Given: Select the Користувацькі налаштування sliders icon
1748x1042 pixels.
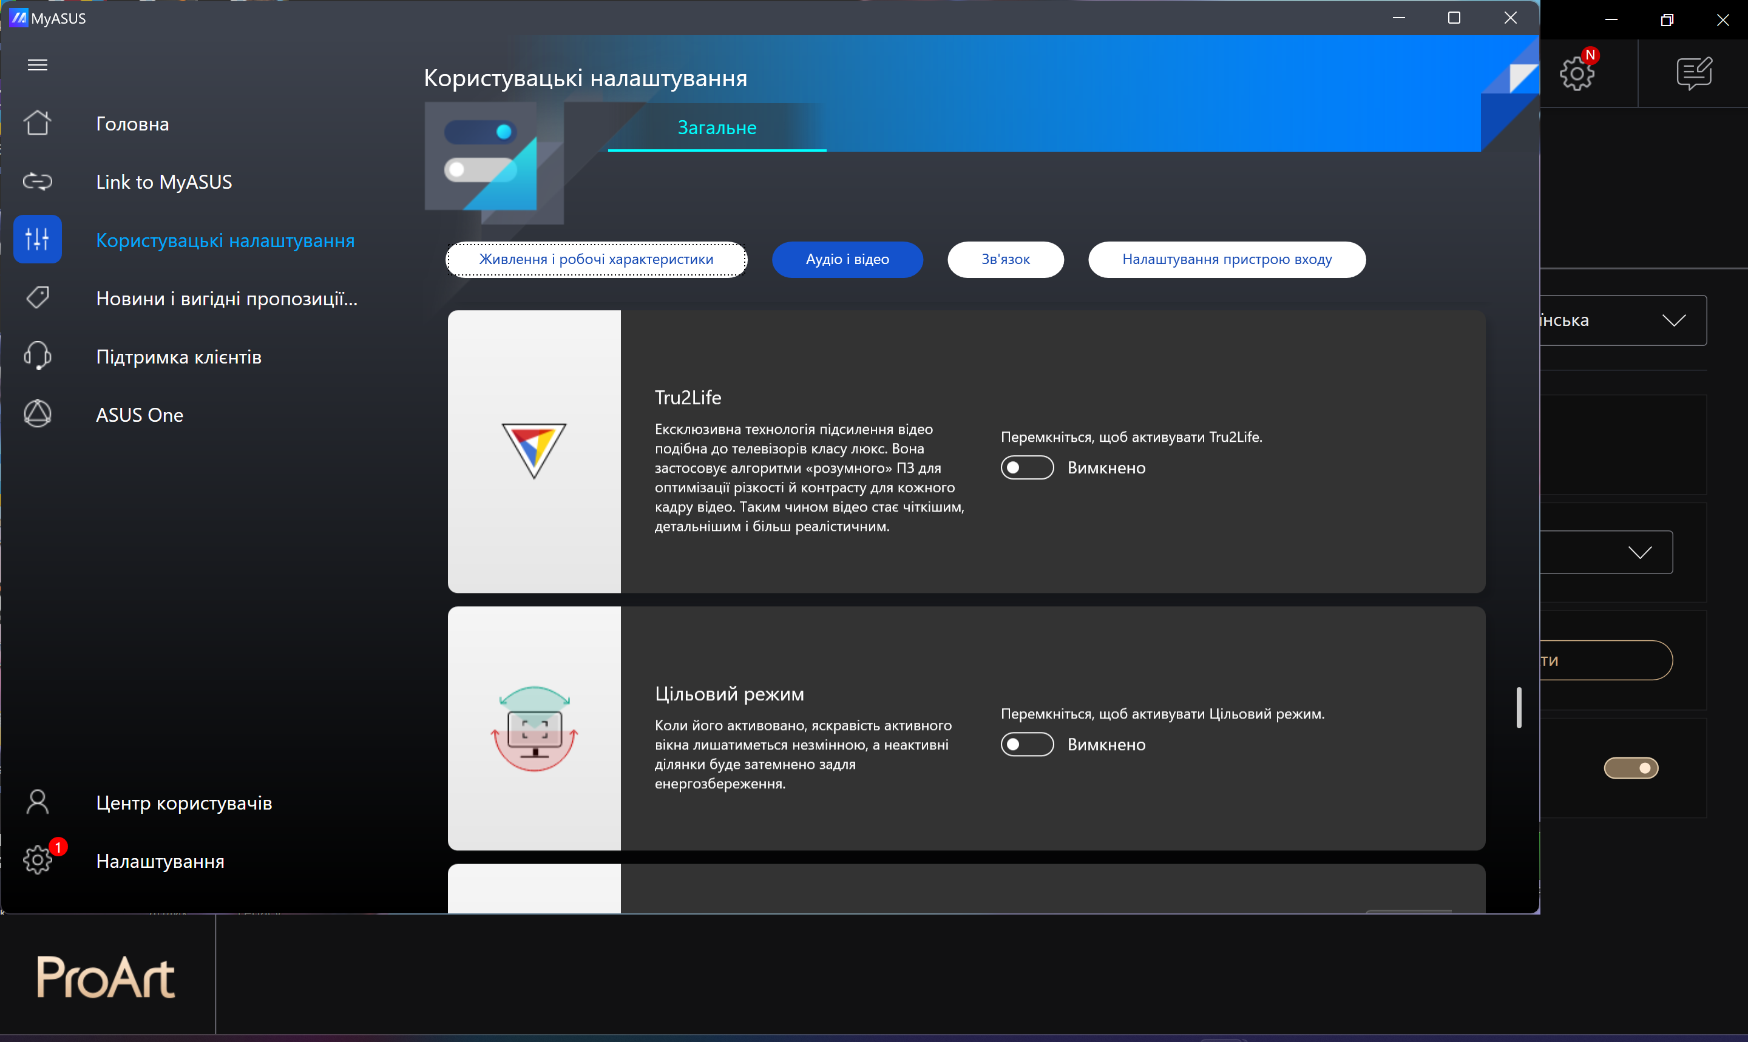Looking at the screenshot, I should click(x=37, y=240).
